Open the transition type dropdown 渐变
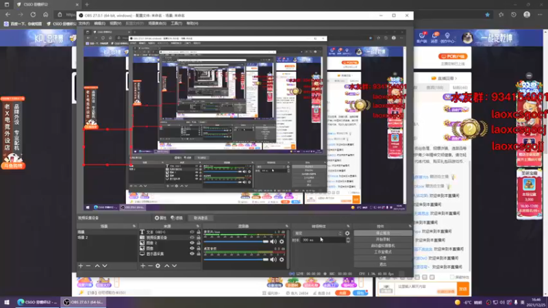The width and height of the screenshot is (548, 308). coord(318,233)
